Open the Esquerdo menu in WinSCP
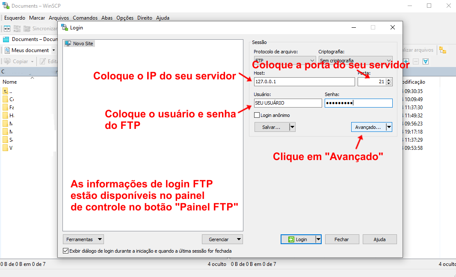This screenshot has height=277, width=456. 15,18
